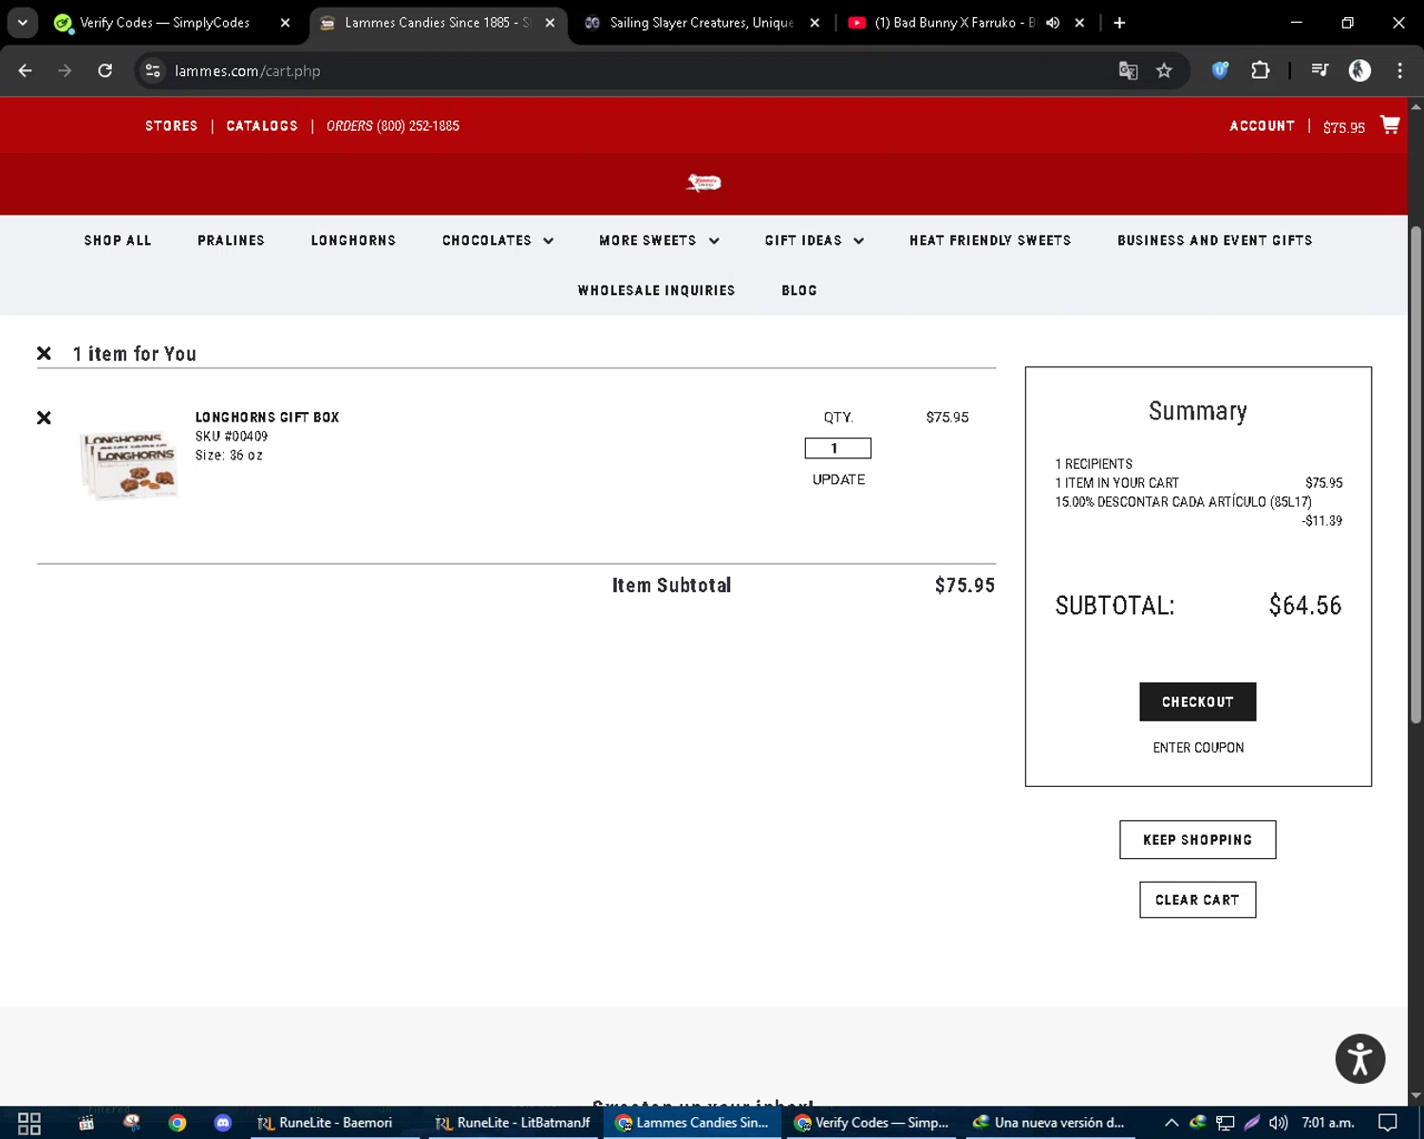Open the Catalogs link
Viewport: 1424px width, 1139px height.
click(x=262, y=126)
